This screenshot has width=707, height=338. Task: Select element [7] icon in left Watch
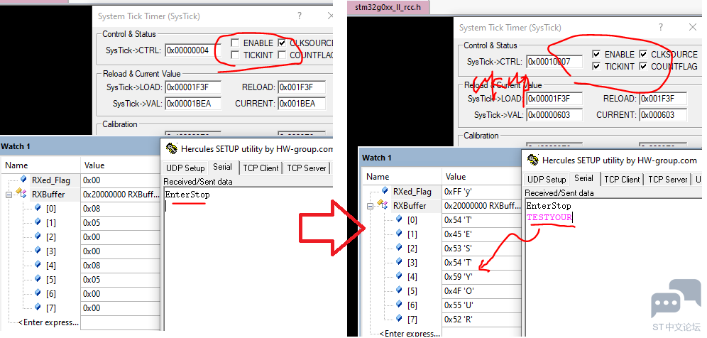tap(38, 307)
